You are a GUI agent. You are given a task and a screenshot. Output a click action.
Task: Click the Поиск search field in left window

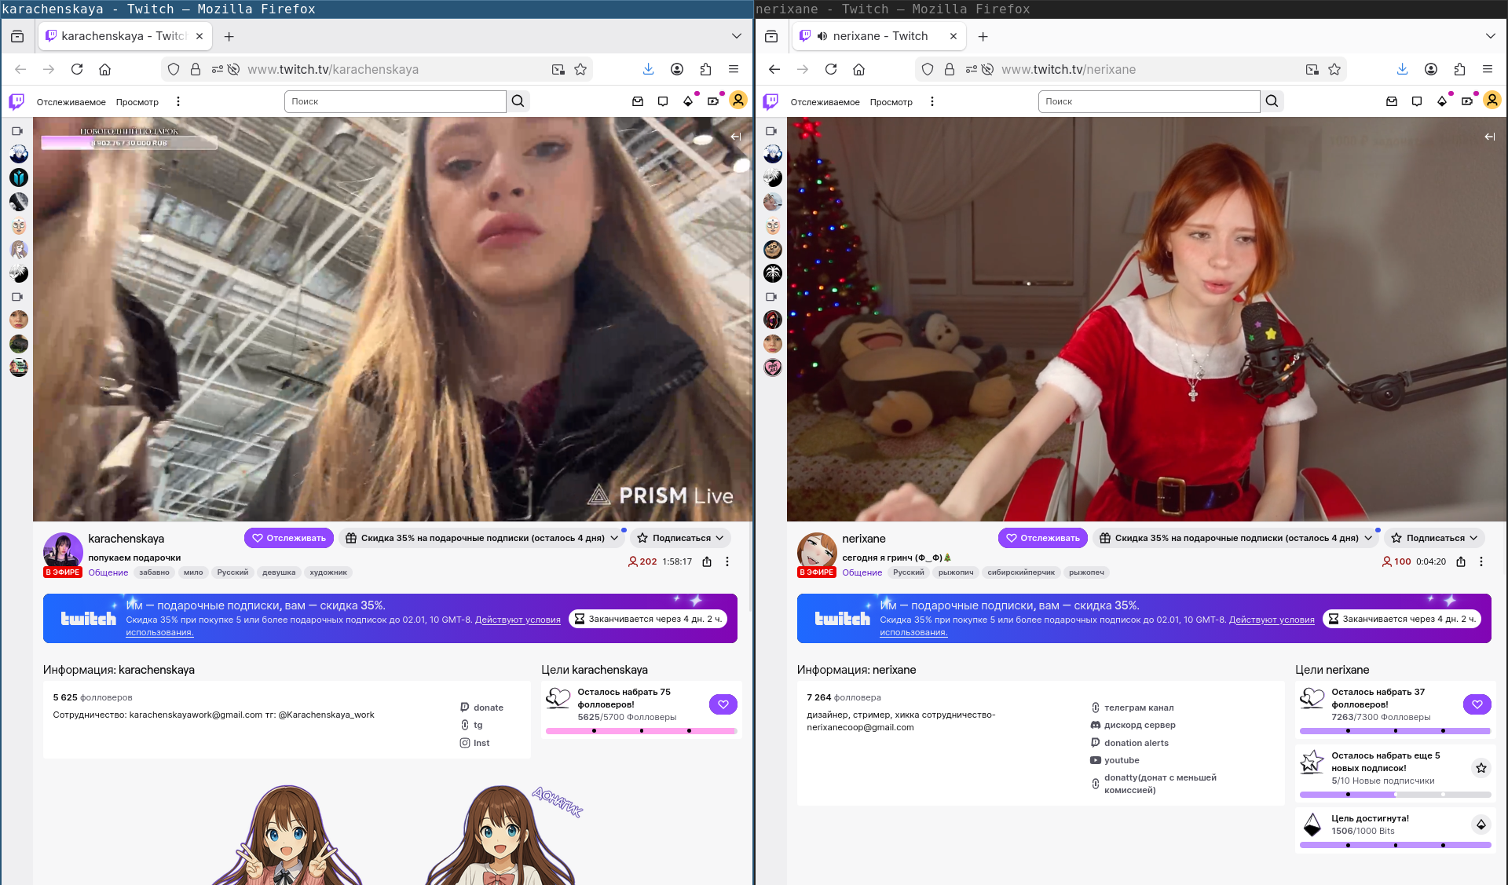tap(394, 101)
